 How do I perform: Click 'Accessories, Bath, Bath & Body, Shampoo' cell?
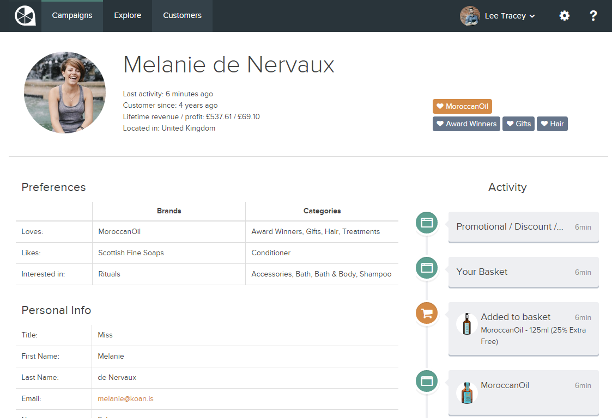[x=321, y=274]
